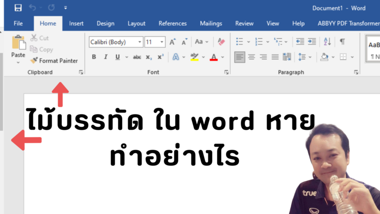Viewport: 380px width, 214px height.
Task: Center align the text
Action: pyautogui.click(x=251, y=57)
